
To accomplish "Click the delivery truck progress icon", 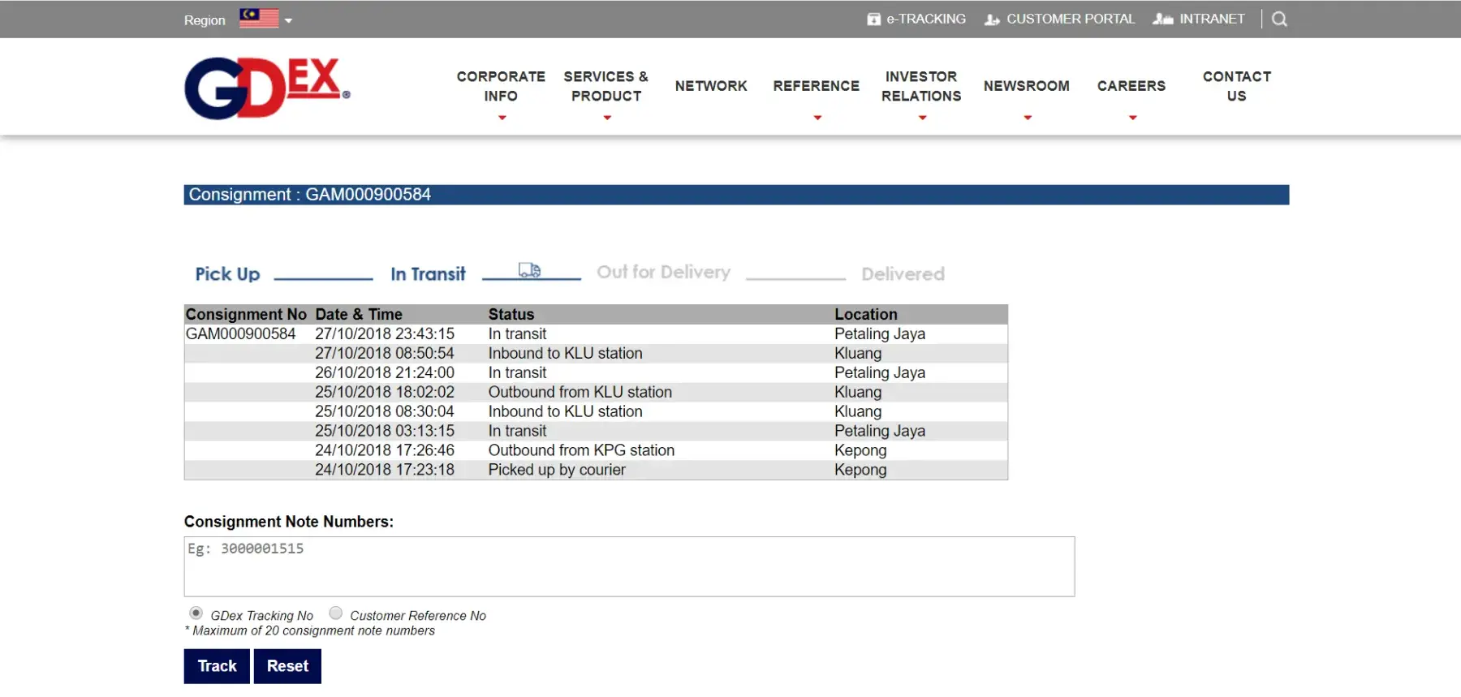I will [x=529, y=270].
